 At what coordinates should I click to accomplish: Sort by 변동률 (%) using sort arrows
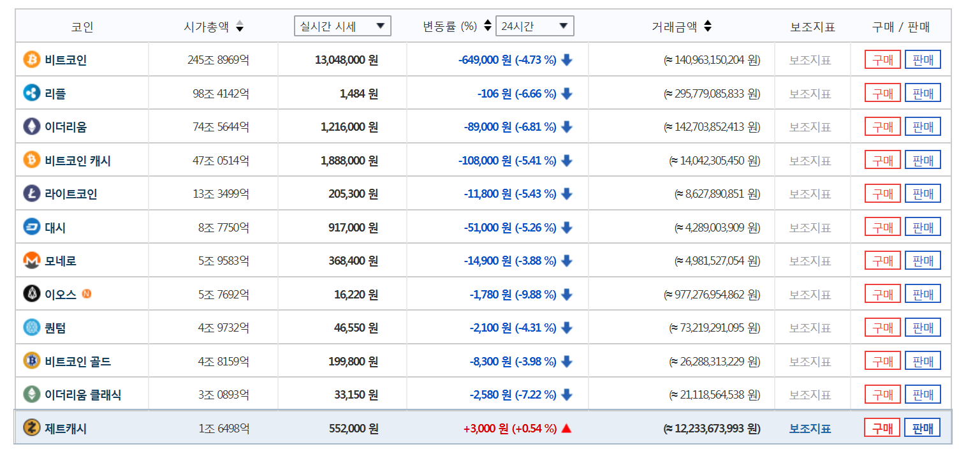coord(488,26)
